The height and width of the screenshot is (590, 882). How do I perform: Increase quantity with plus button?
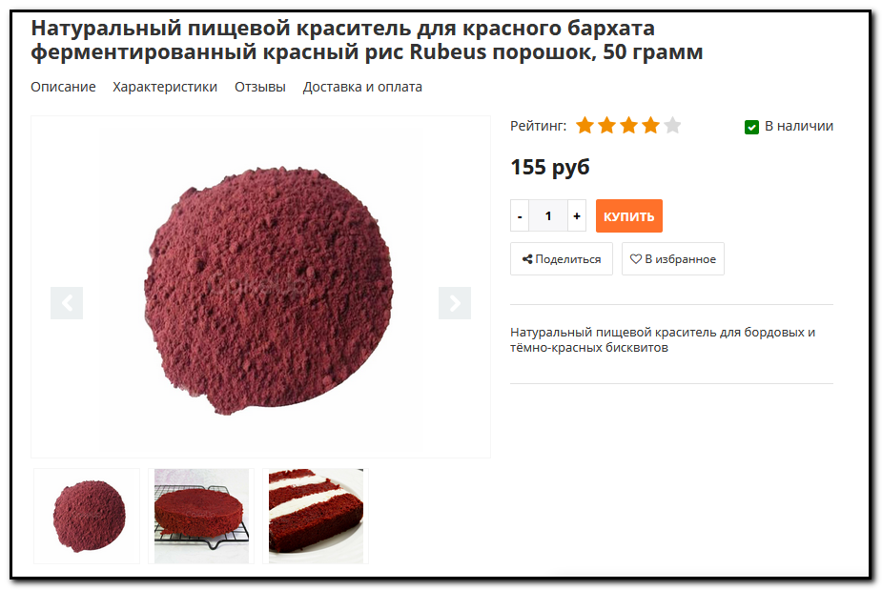click(x=577, y=216)
